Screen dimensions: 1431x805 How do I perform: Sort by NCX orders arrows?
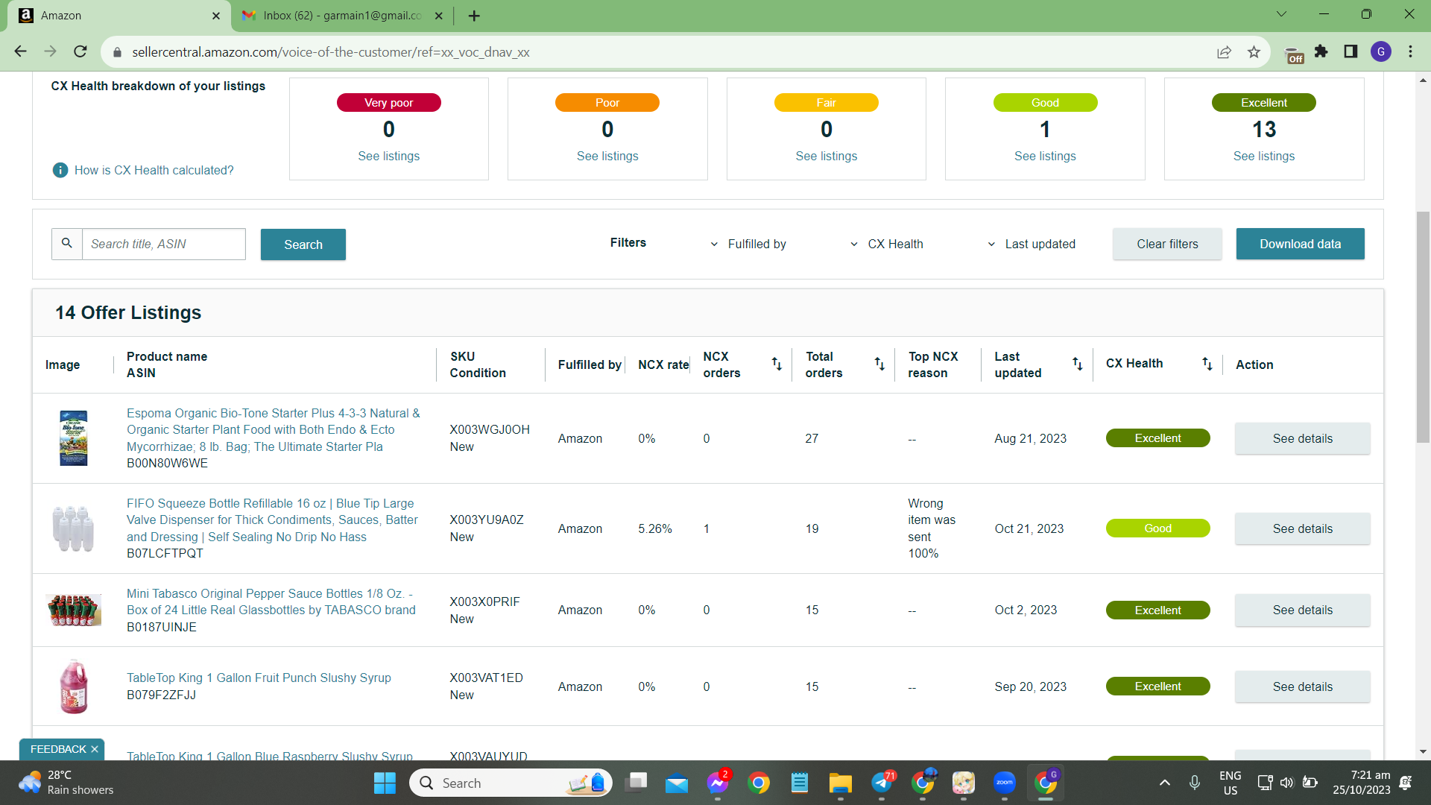pyautogui.click(x=777, y=364)
